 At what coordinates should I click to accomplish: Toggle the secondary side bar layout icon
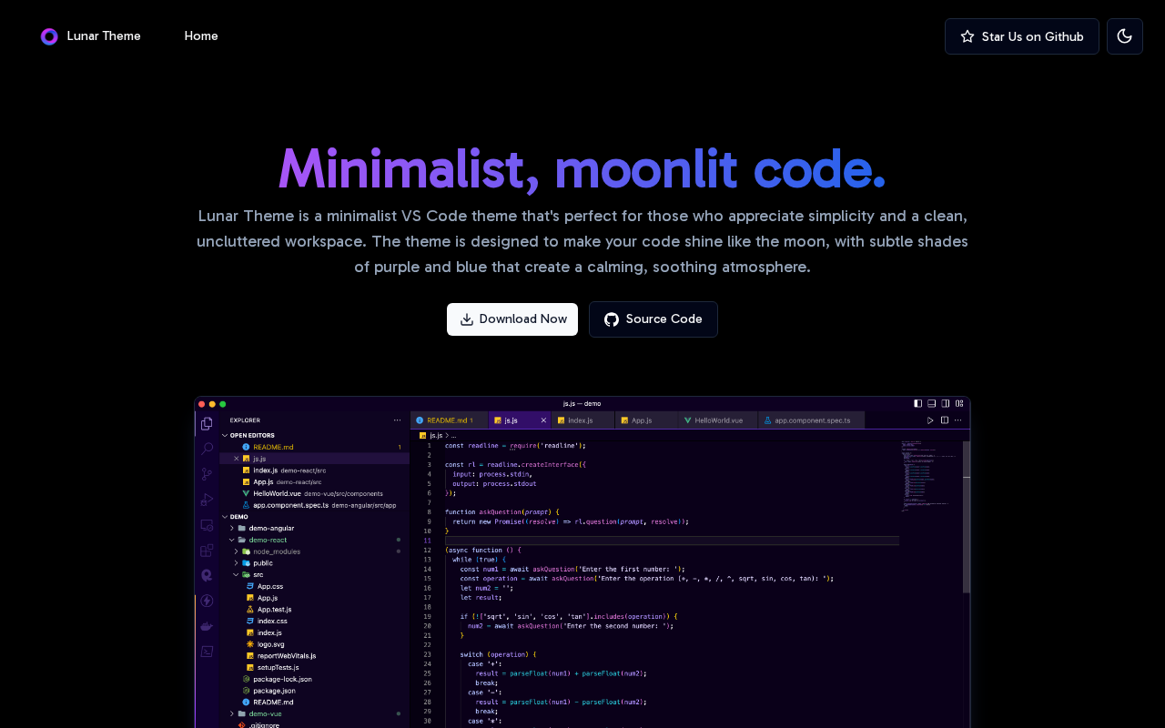[x=946, y=403]
